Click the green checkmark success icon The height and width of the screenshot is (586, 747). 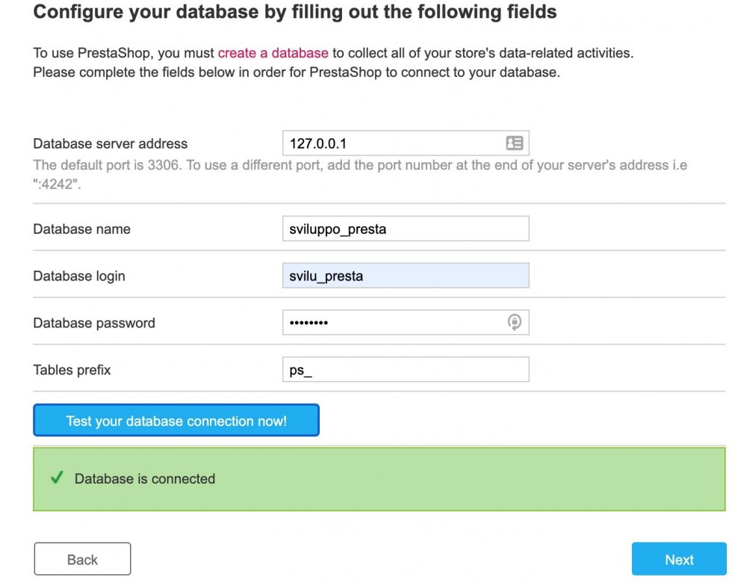click(x=56, y=478)
